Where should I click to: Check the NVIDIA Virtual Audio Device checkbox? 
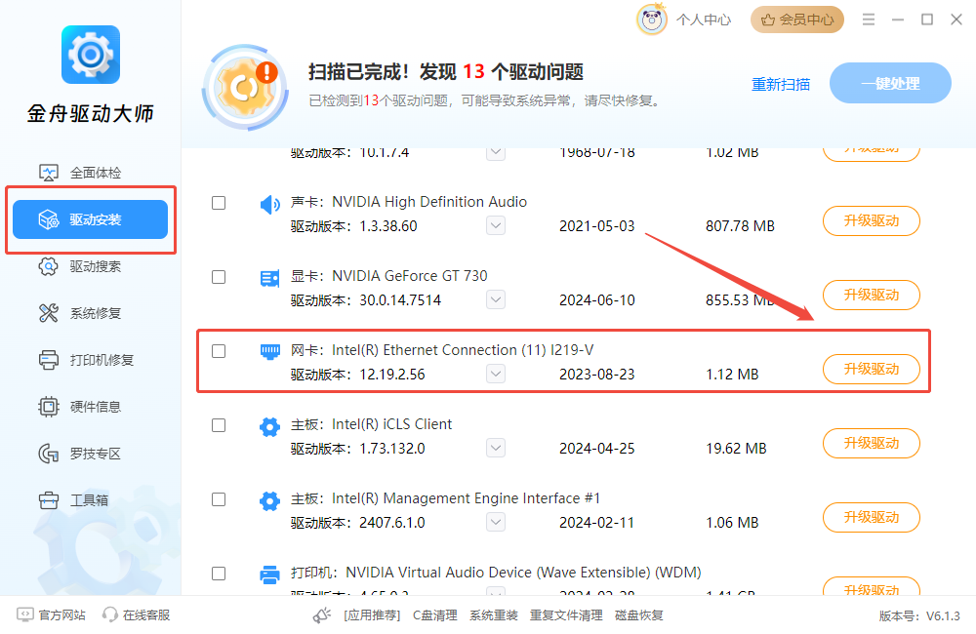point(219,573)
